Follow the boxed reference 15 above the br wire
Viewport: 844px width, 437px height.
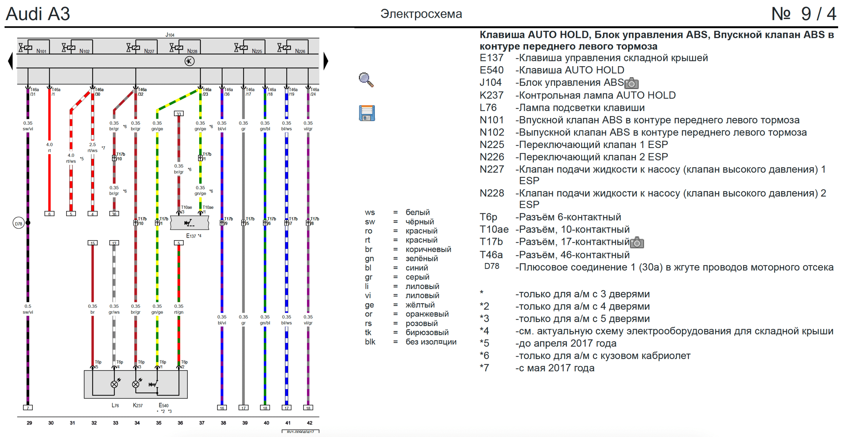pos(93,243)
